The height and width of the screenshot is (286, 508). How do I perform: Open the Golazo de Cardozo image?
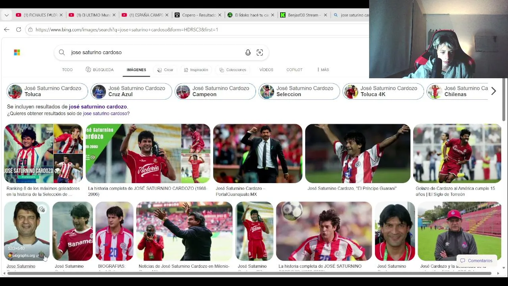457,153
